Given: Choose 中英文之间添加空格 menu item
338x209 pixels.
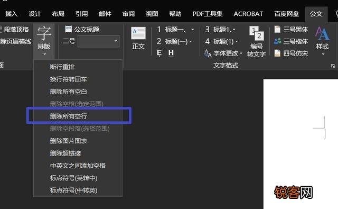Looking at the screenshot, I should (x=78, y=166).
